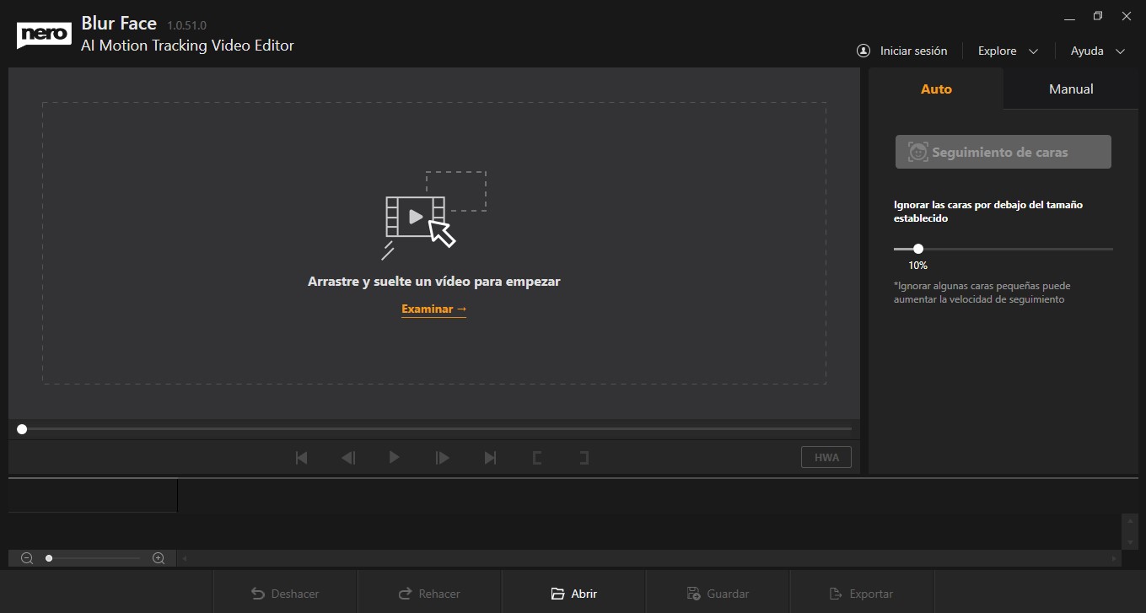Viewport: 1146px width, 613px height.
Task: Adjust the minimum face size slider
Action: tap(917, 249)
